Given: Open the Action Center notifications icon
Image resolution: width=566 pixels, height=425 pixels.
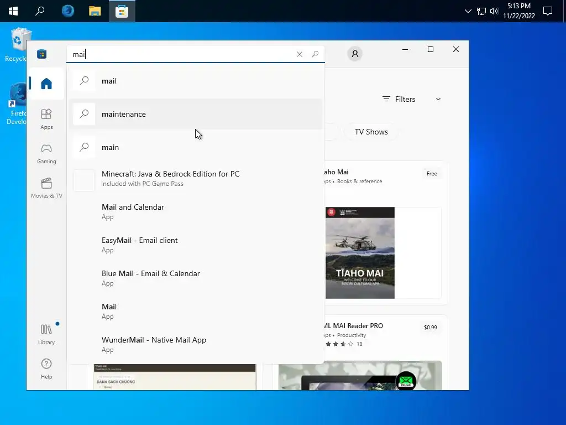Looking at the screenshot, I should tap(548, 11).
